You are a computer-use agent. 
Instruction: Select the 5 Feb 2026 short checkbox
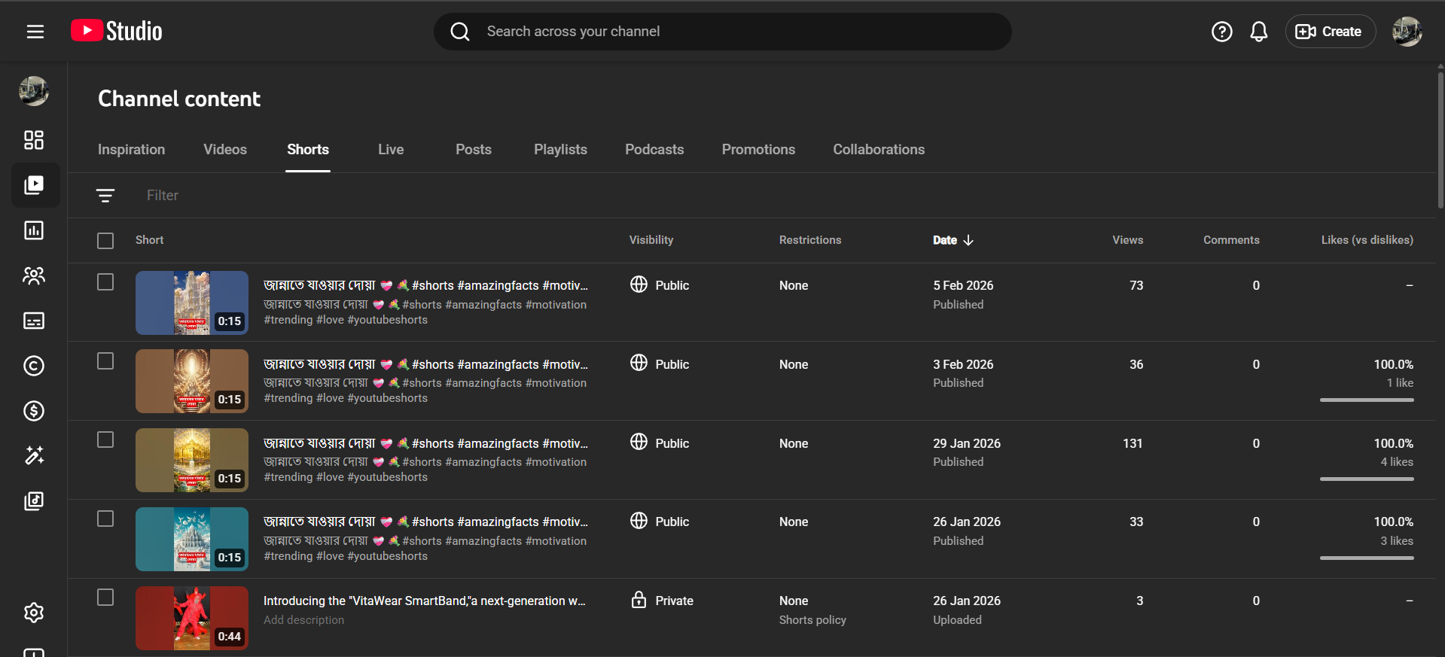coord(105,282)
